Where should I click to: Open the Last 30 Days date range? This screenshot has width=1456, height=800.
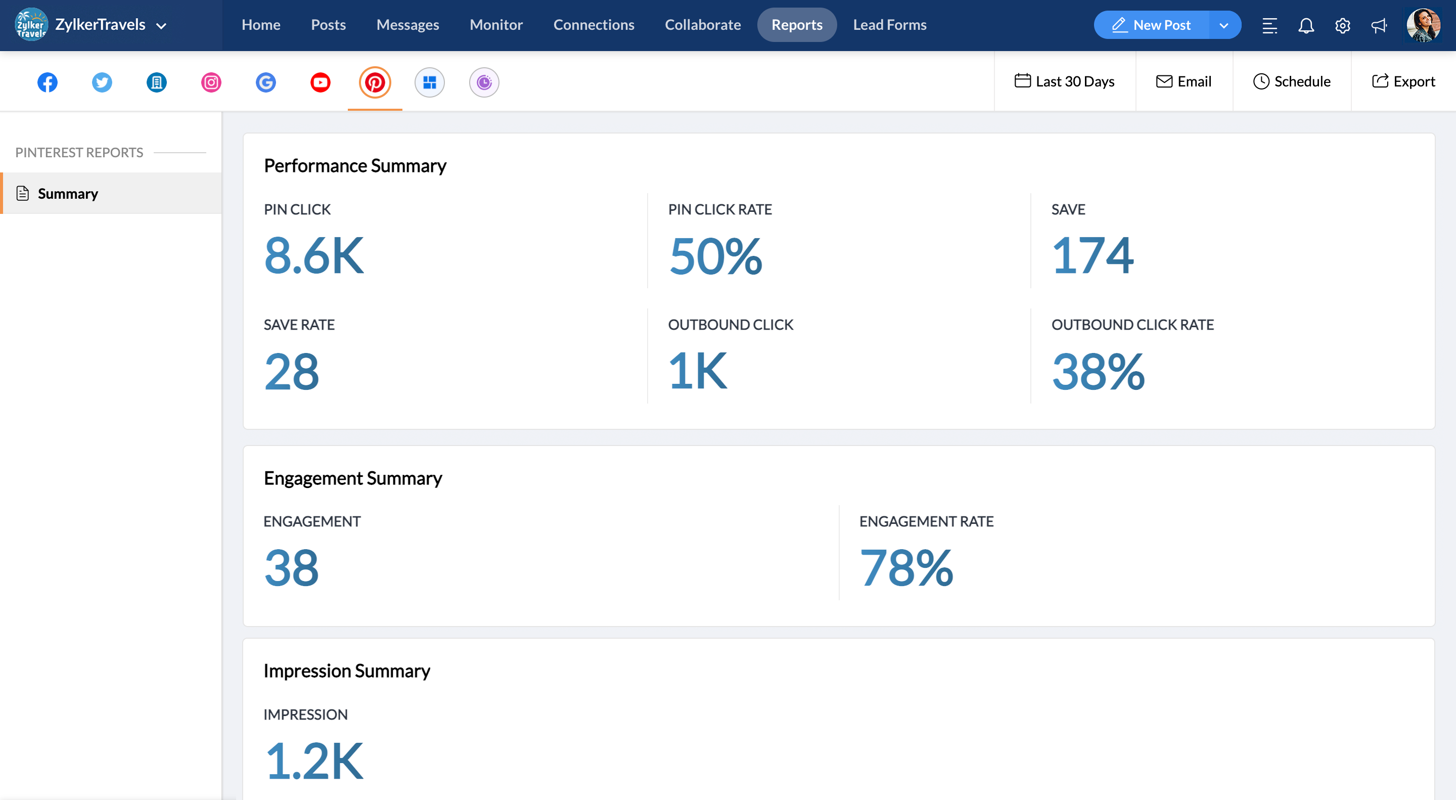point(1065,81)
